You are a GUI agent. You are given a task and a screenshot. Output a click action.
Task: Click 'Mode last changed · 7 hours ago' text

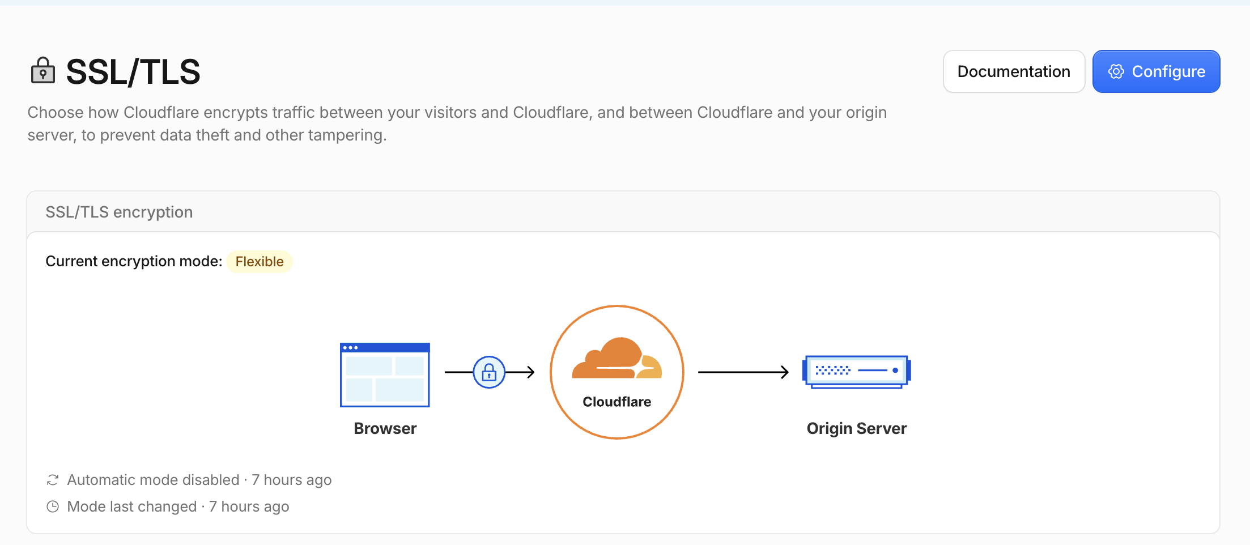[178, 506]
